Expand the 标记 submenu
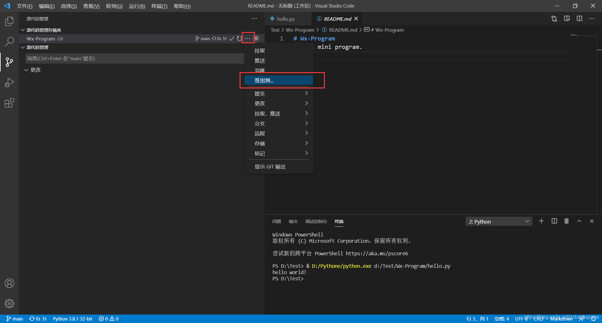The image size is (602, 323). 279,153
